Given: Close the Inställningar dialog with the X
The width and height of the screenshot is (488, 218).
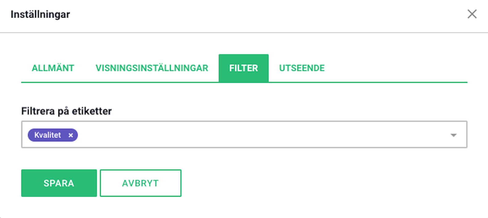Looking at the screenshot, I should point(472,14).
